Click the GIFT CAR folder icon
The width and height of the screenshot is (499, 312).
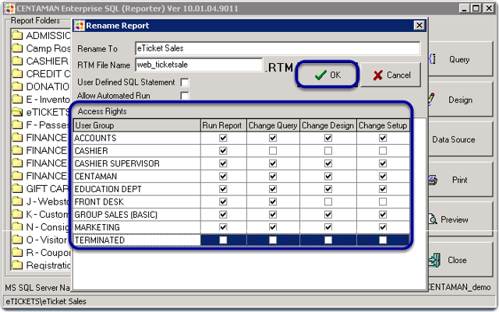[x=18, y=188]
